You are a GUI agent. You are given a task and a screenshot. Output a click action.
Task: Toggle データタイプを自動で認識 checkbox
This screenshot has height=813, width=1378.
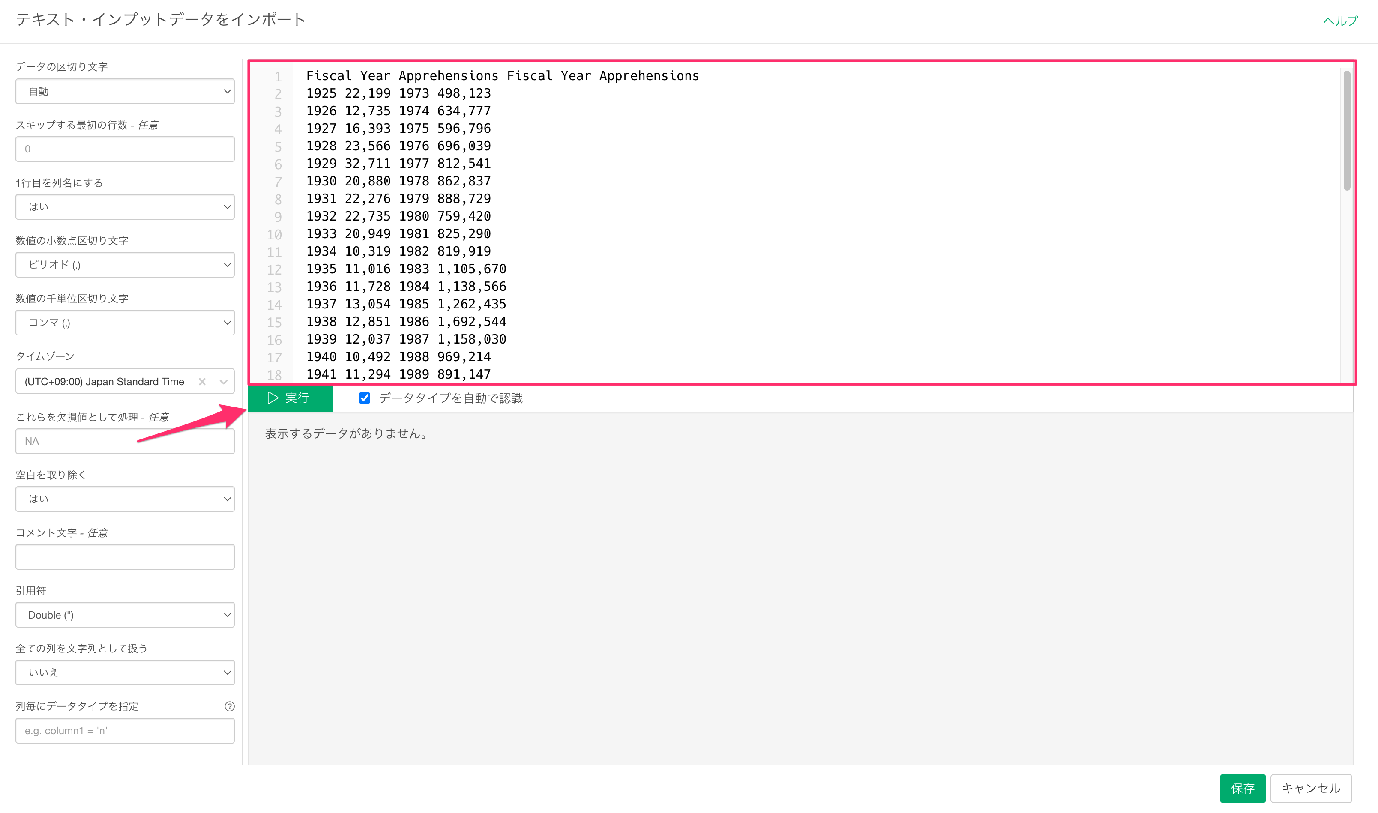364,398
